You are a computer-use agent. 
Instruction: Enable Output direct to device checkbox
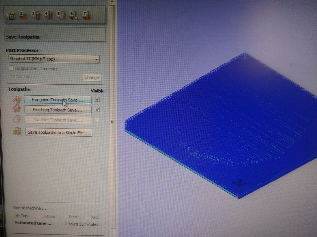(11, 68)
